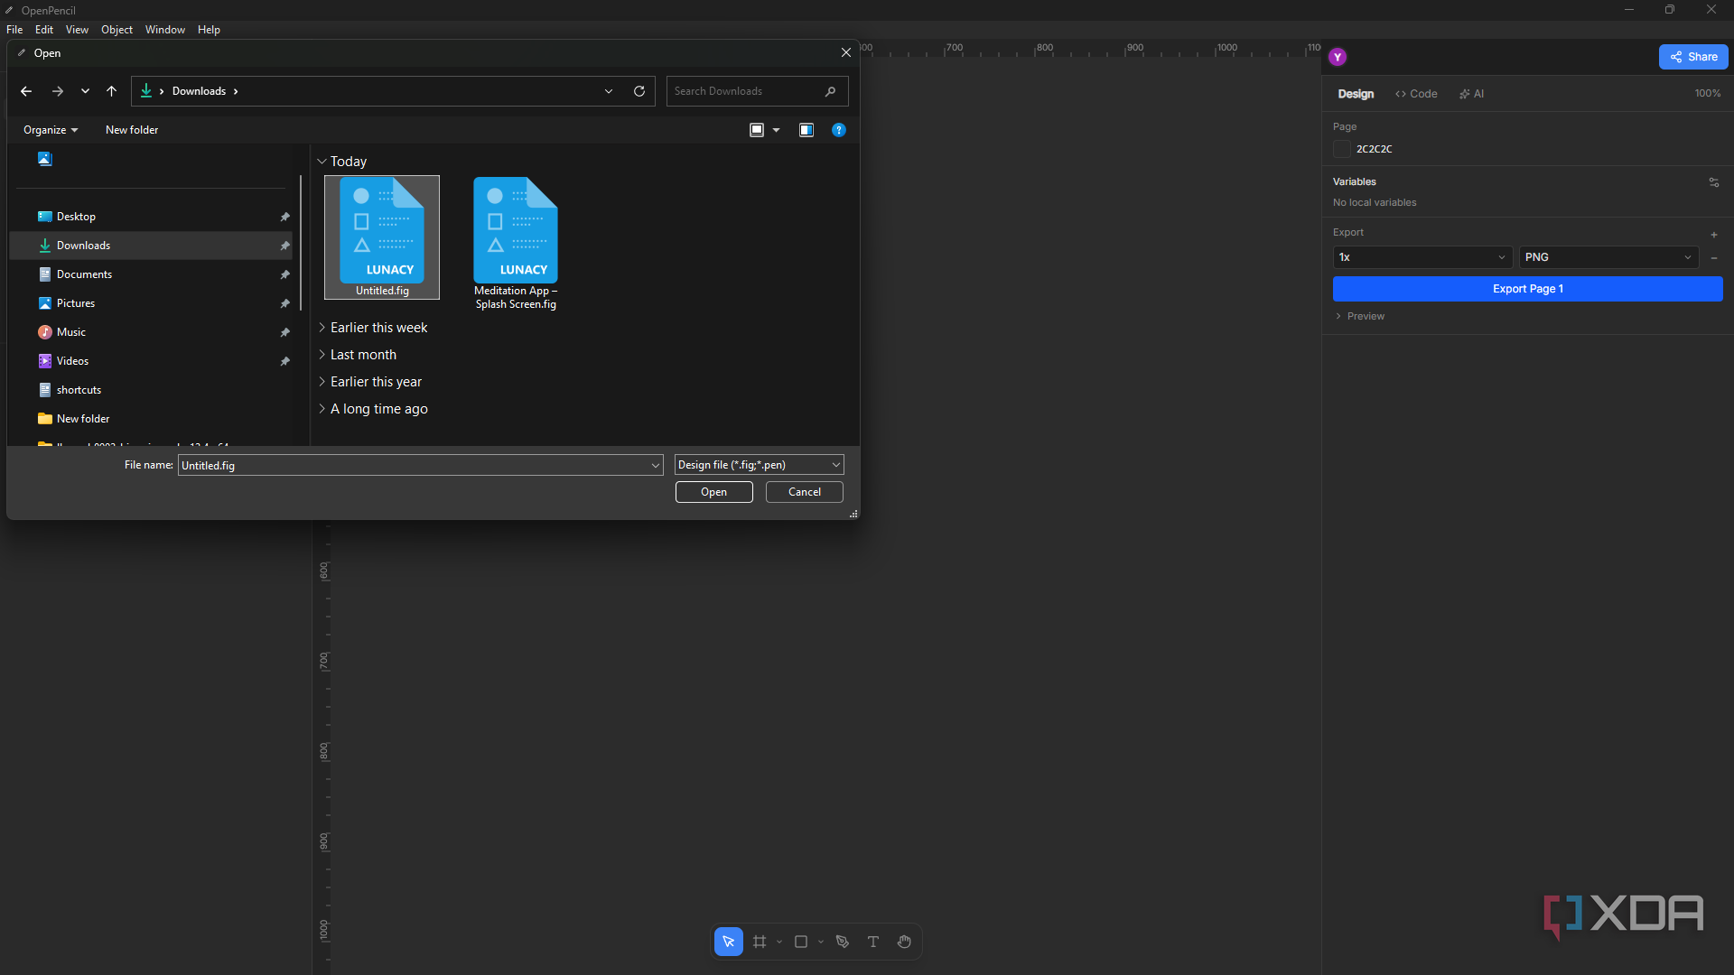Open the File menu
Image resolution: width=1734 pixels, height=975 pixels.
pos(14,30)
